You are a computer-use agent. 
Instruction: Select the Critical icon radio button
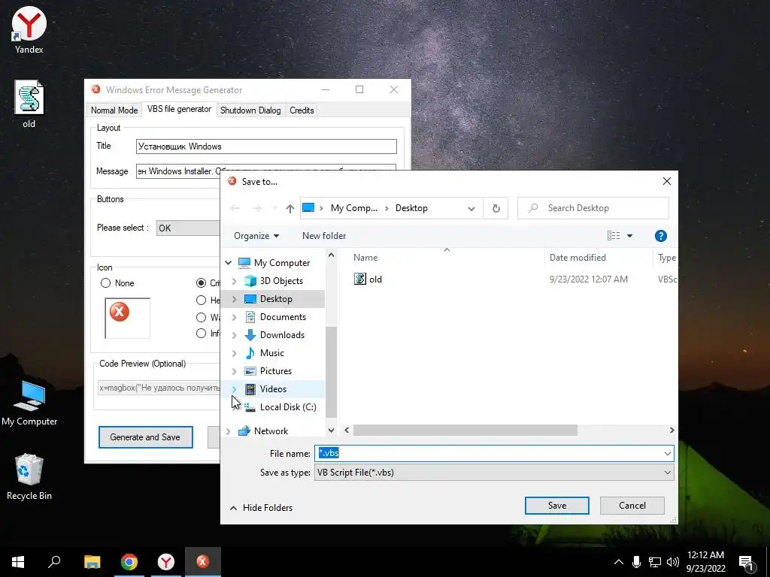(201, 283)
